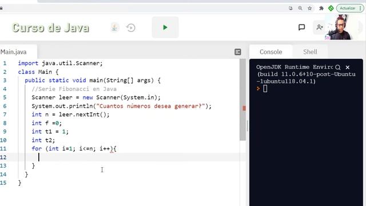Click the browser zoom magnifier icon
The width and height of the screenshot is (366, 206).
point(300,8)
